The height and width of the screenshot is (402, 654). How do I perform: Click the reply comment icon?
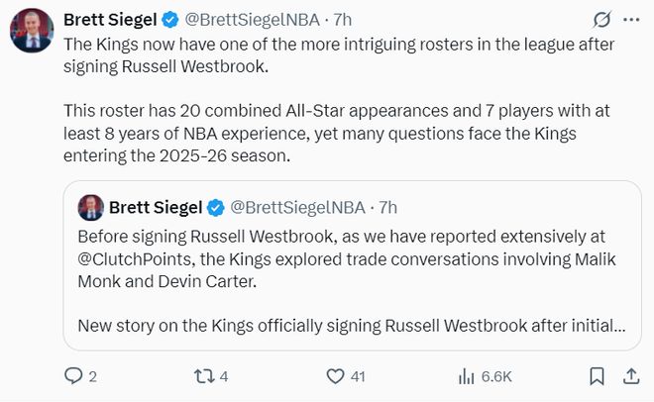[x=73, y=376]
